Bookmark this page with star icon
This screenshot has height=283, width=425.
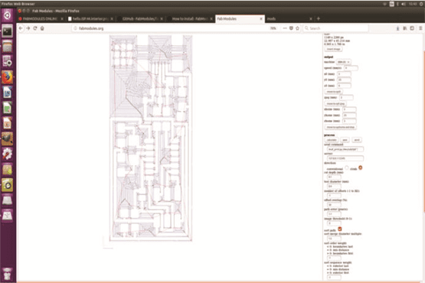click(297, 28)
